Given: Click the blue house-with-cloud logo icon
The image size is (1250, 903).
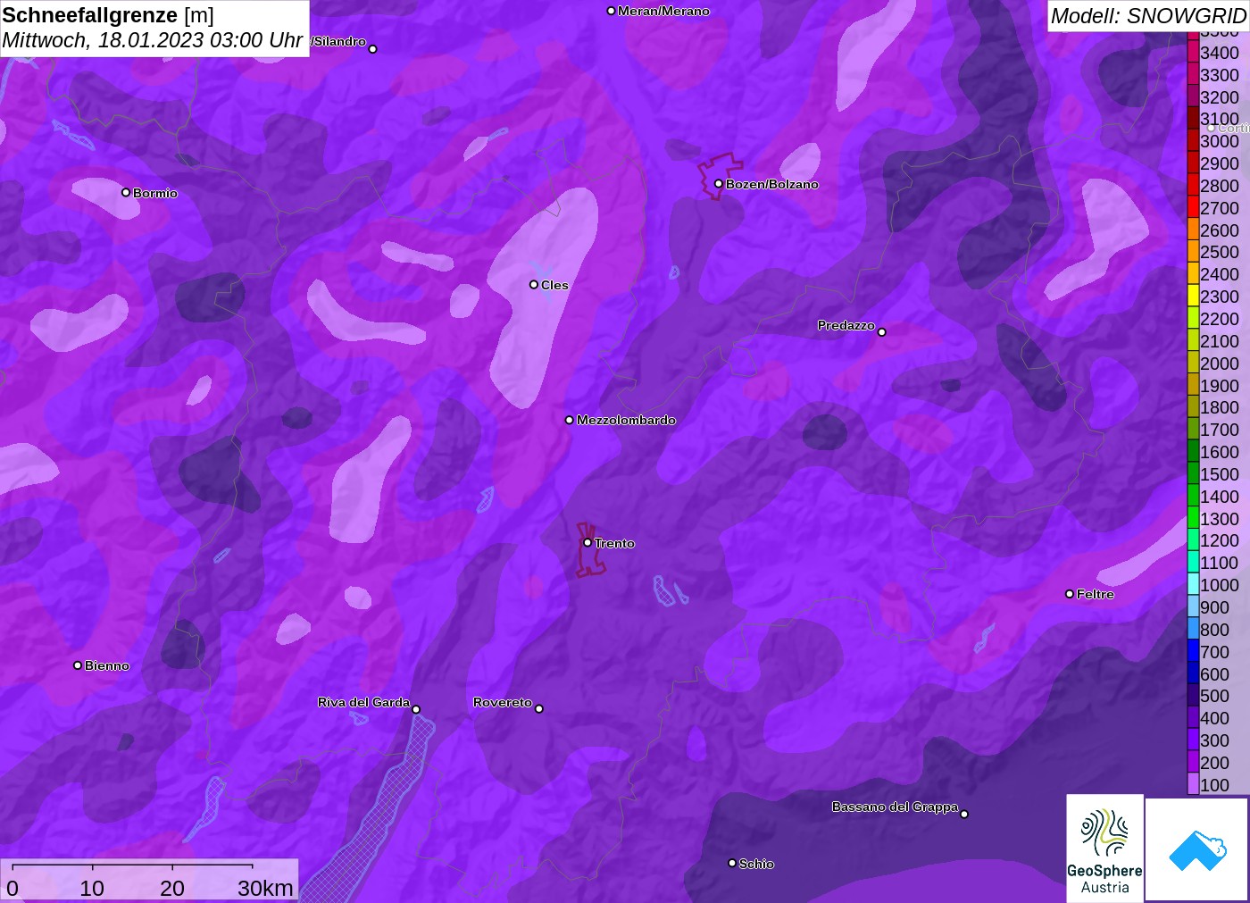Looking at the screenshot, I should coord(1197,849).
